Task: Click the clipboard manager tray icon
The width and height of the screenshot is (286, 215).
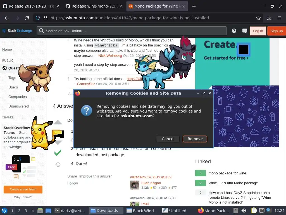Action: (x=254, y=211)
